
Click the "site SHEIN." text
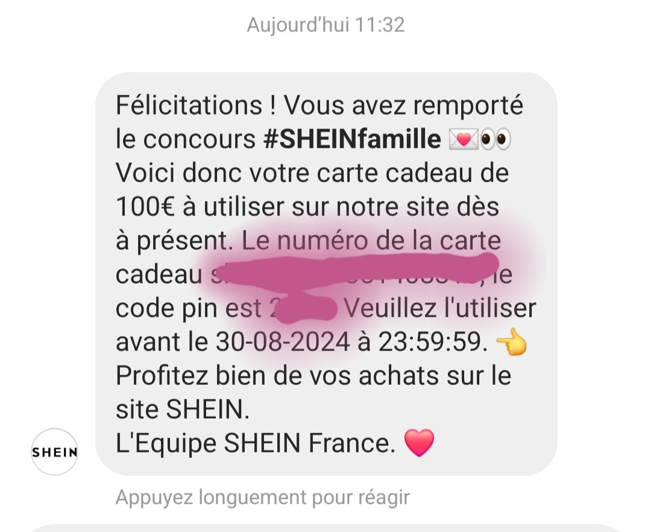coord(183,410)
